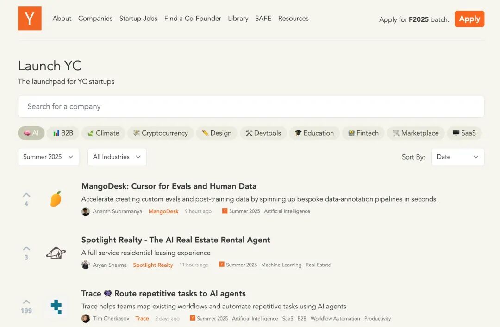Screen dimensions: 500x327
Task: Open the Companies nav menu item
Action: 95,19
